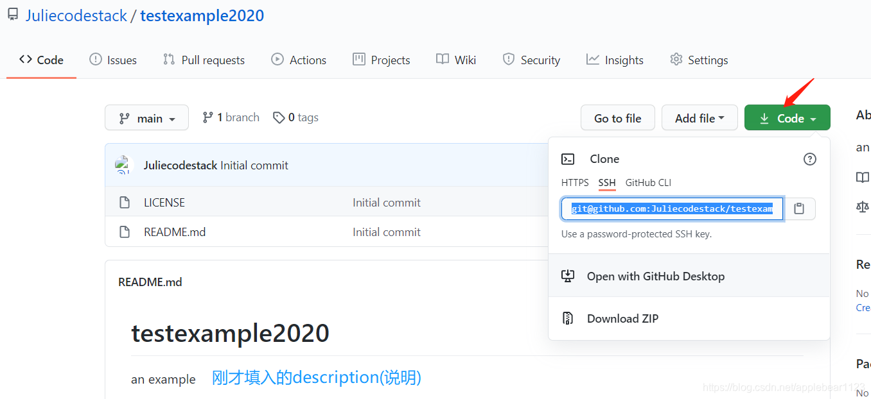Click 'Use a password-protected SSH key' text
871x399 pixels.
pyautogui.click(x=636, y=234)
